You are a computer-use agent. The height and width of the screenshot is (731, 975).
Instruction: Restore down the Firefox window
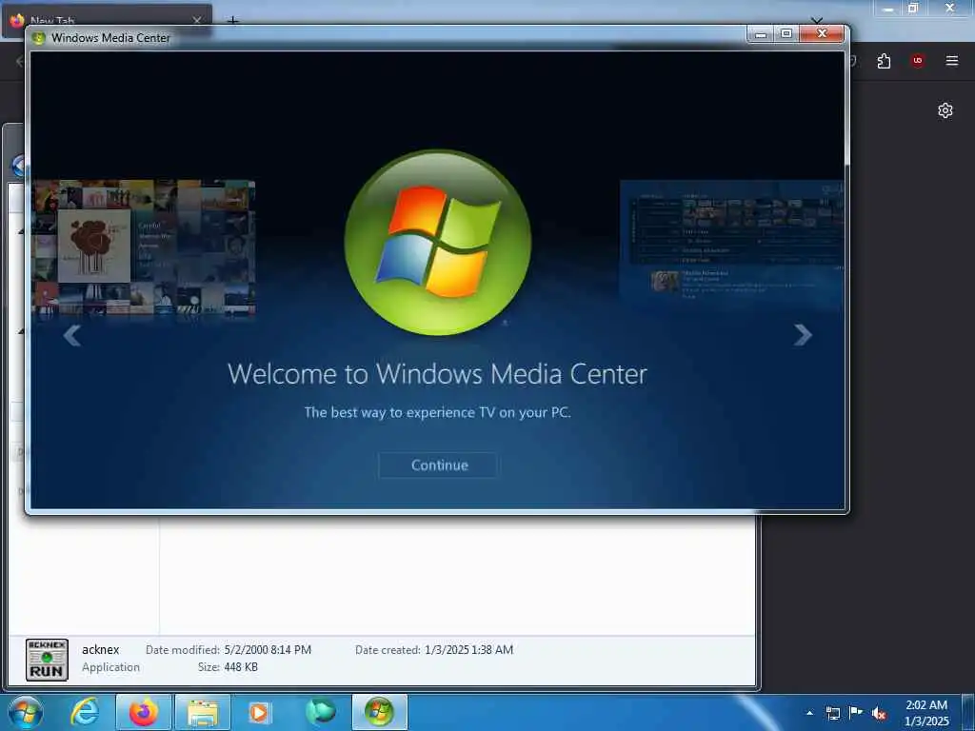pyautogui.click(x=913, y=8)
